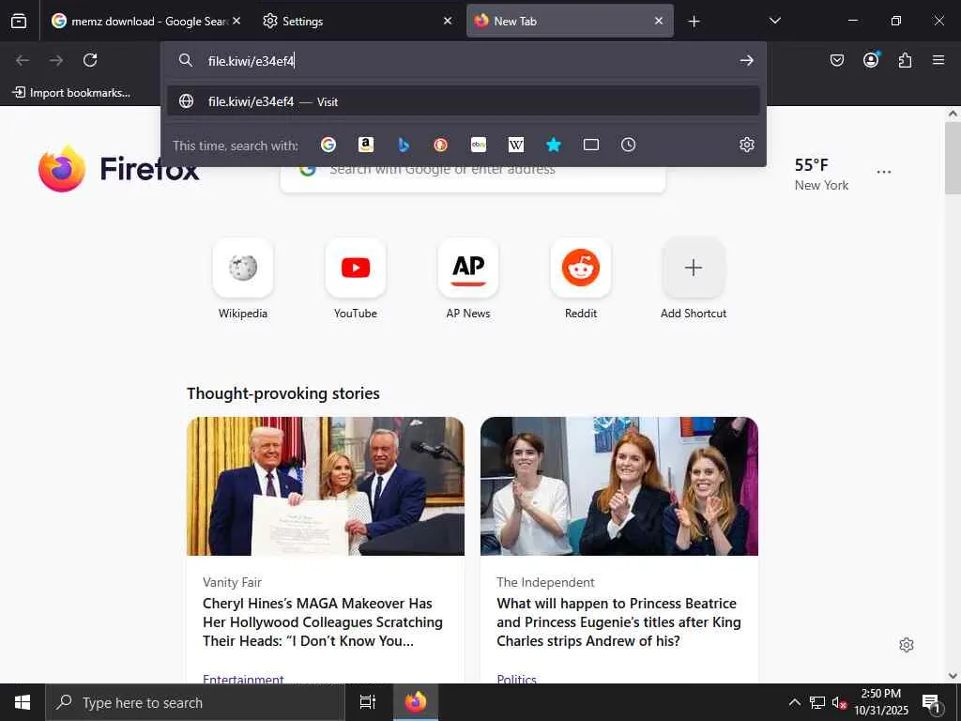Open the Extensions puzzle icon
The height and width of the screenshot is (721, 961).
coord(905,60)
